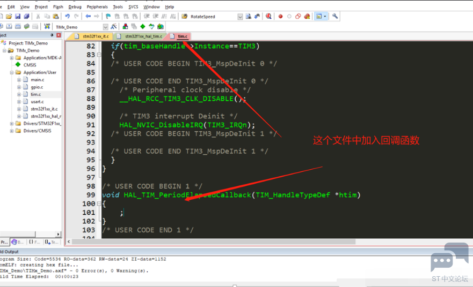Undo the last edit
Screen dimensions: 473x287
click(x=67, y=16)
